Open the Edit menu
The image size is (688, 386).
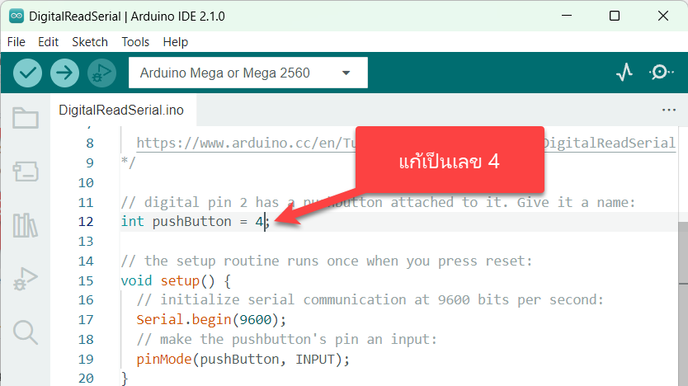(49, 42)
